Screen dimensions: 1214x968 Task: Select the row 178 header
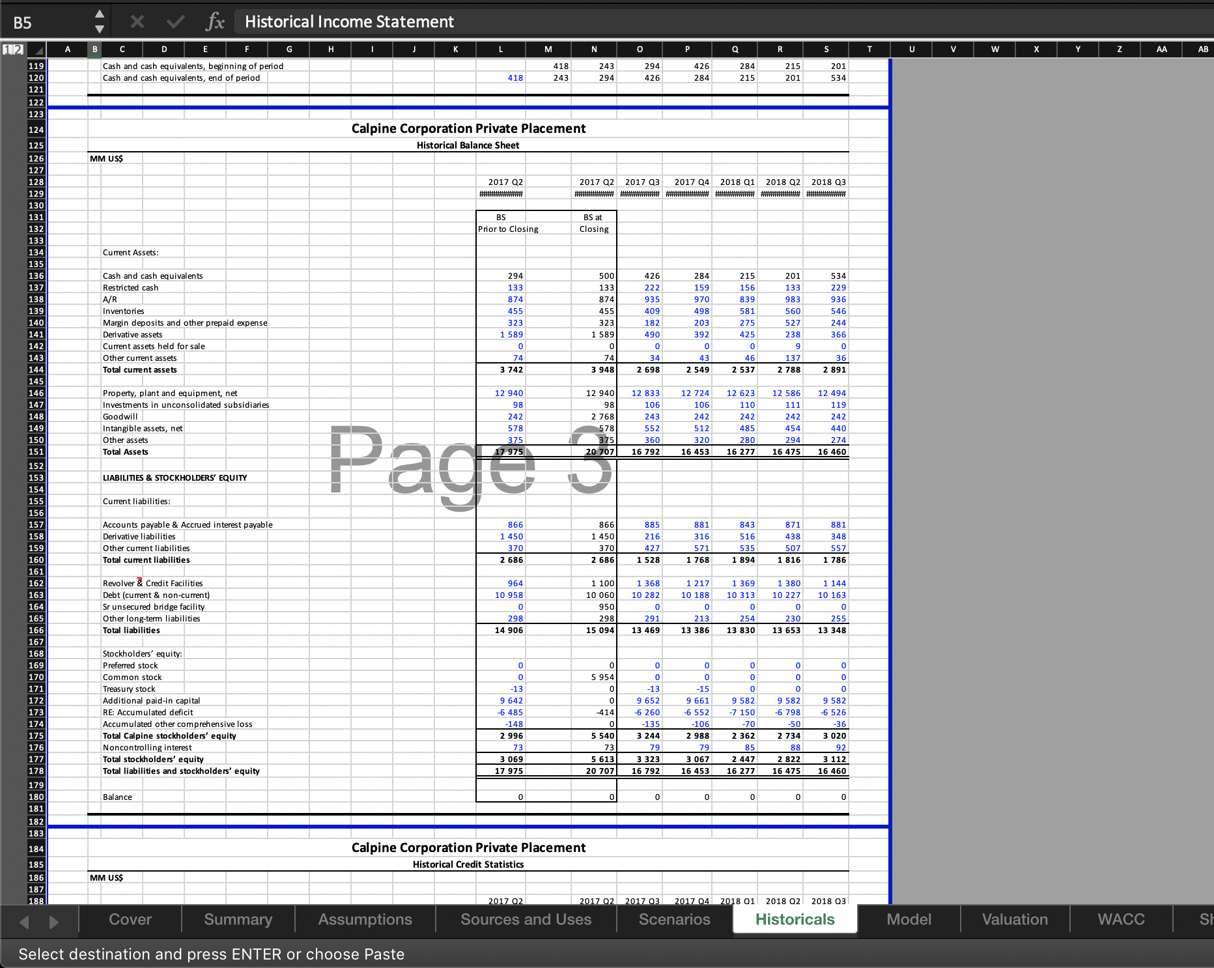point(36,771)
